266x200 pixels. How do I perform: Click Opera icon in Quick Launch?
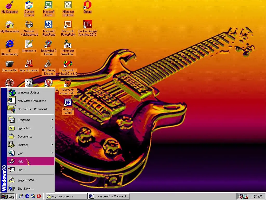39,196
